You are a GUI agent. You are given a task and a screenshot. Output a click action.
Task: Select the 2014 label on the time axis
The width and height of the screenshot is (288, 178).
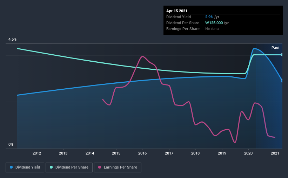click(90, 153)
